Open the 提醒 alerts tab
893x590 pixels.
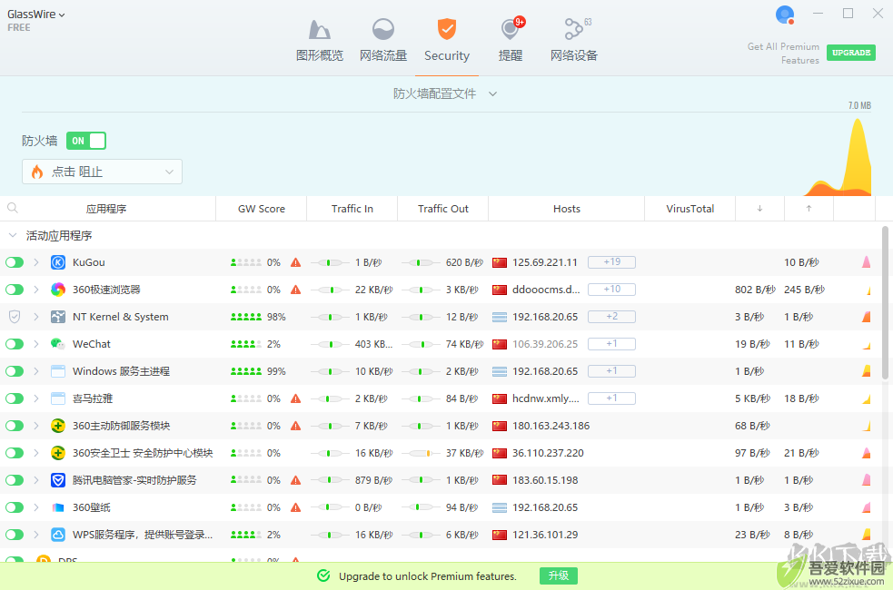tap(511, 40)
